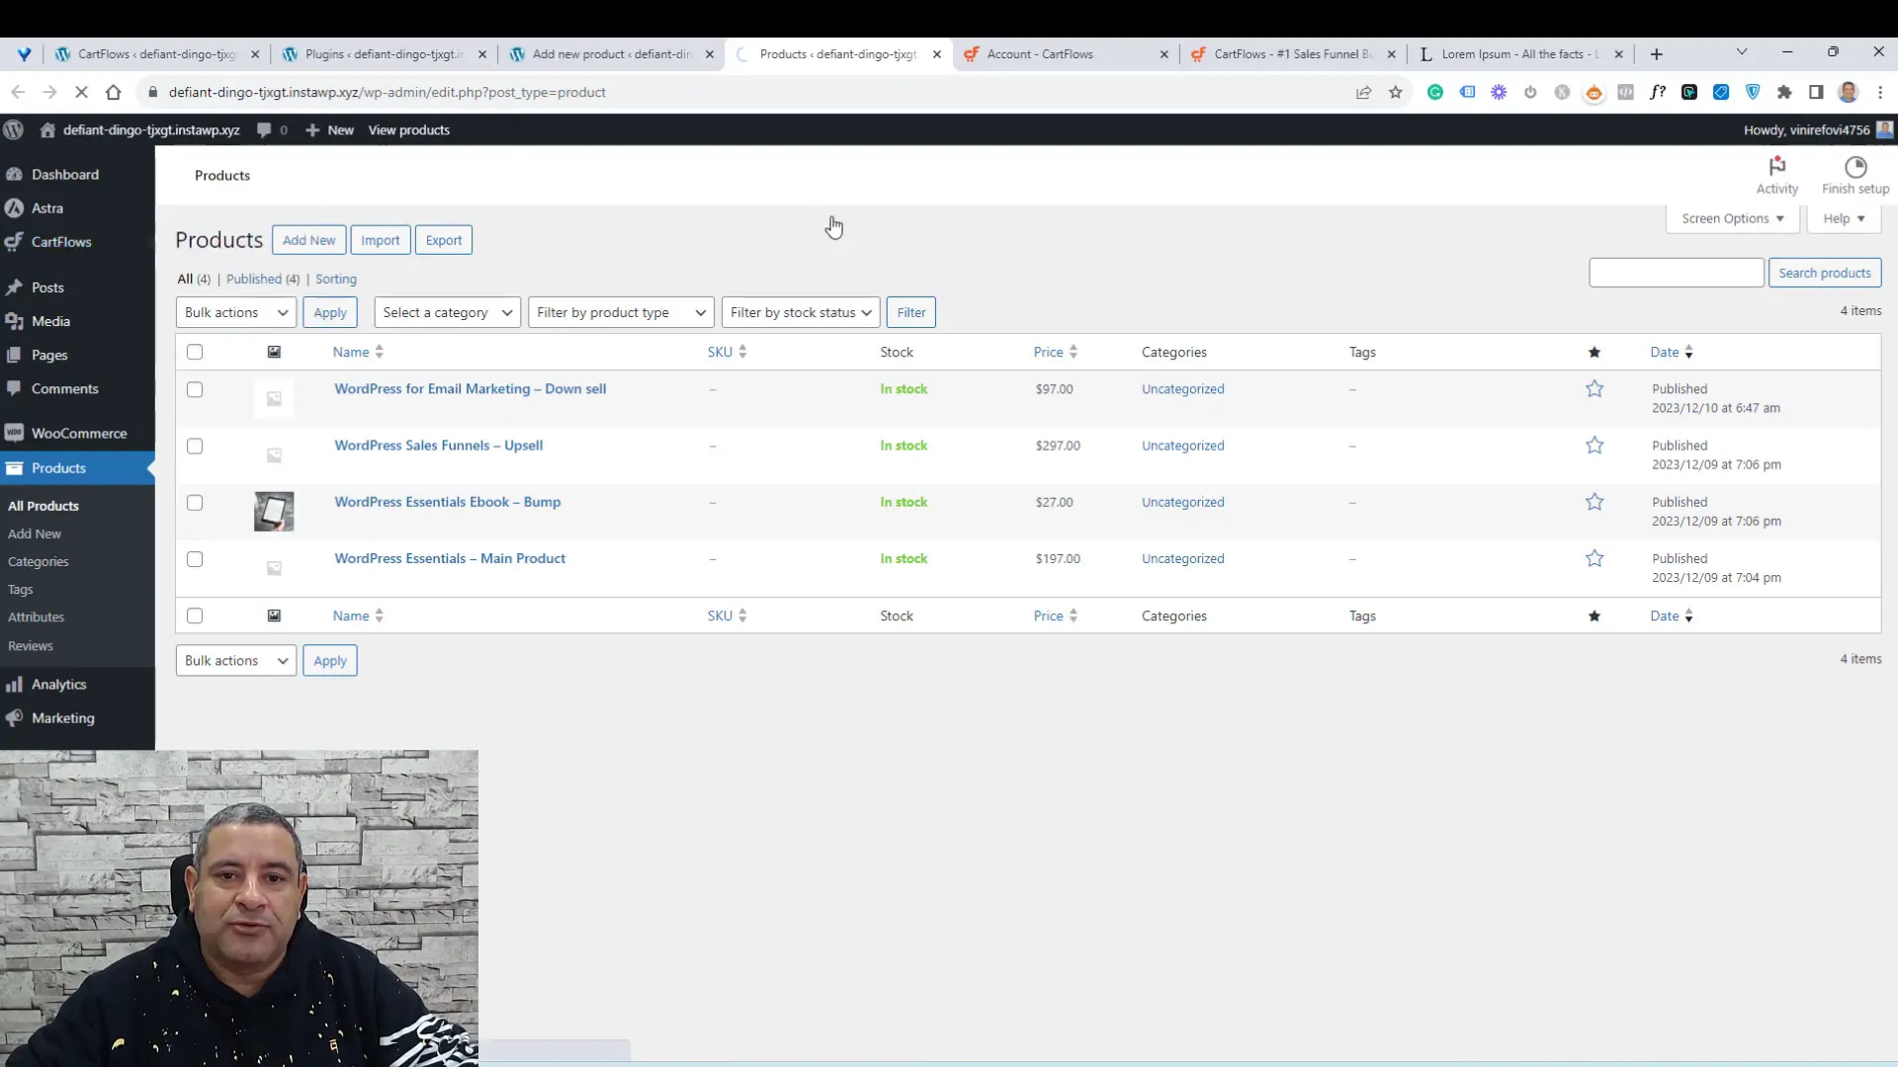The image size is (1898, 1067).
Task: Open the Products menu item
Action: pos(58,466)
